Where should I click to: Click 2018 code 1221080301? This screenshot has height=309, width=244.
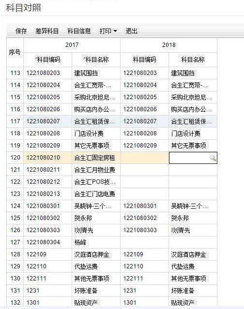tap(140, 206)
